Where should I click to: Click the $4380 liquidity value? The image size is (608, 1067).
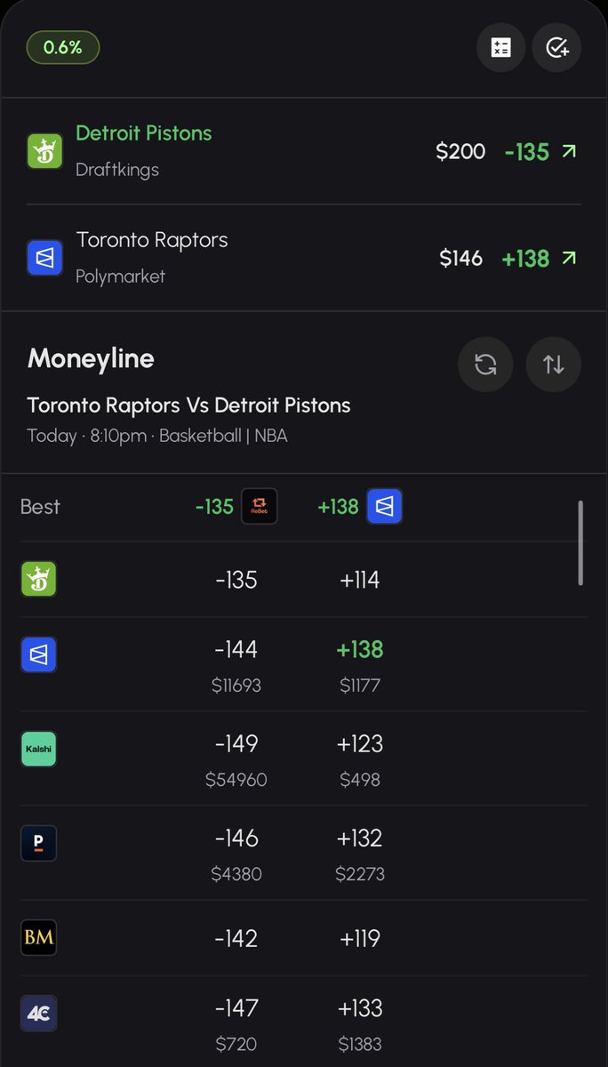[236, 874]
